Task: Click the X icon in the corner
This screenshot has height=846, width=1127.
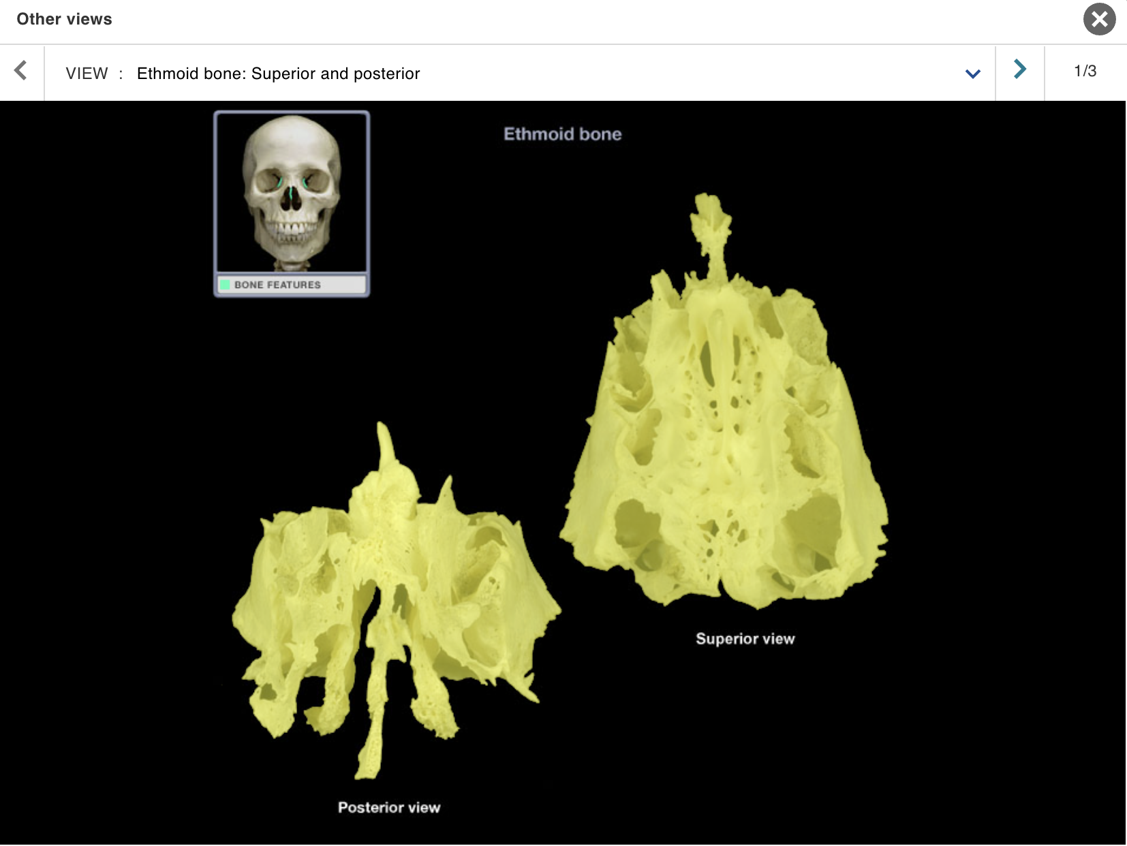Action: 1098,20
